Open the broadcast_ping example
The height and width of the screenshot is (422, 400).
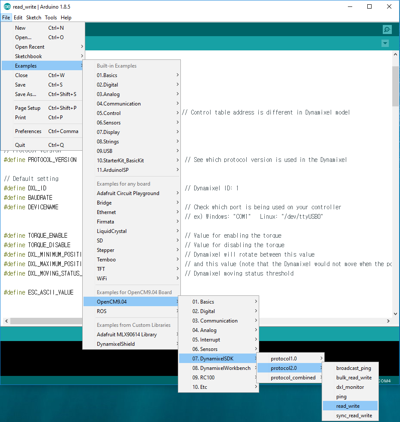353,368
